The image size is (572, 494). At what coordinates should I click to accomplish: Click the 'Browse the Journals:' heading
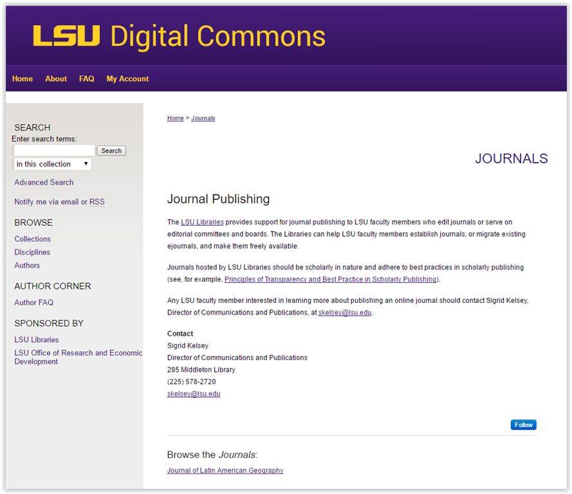coord(212,455)
